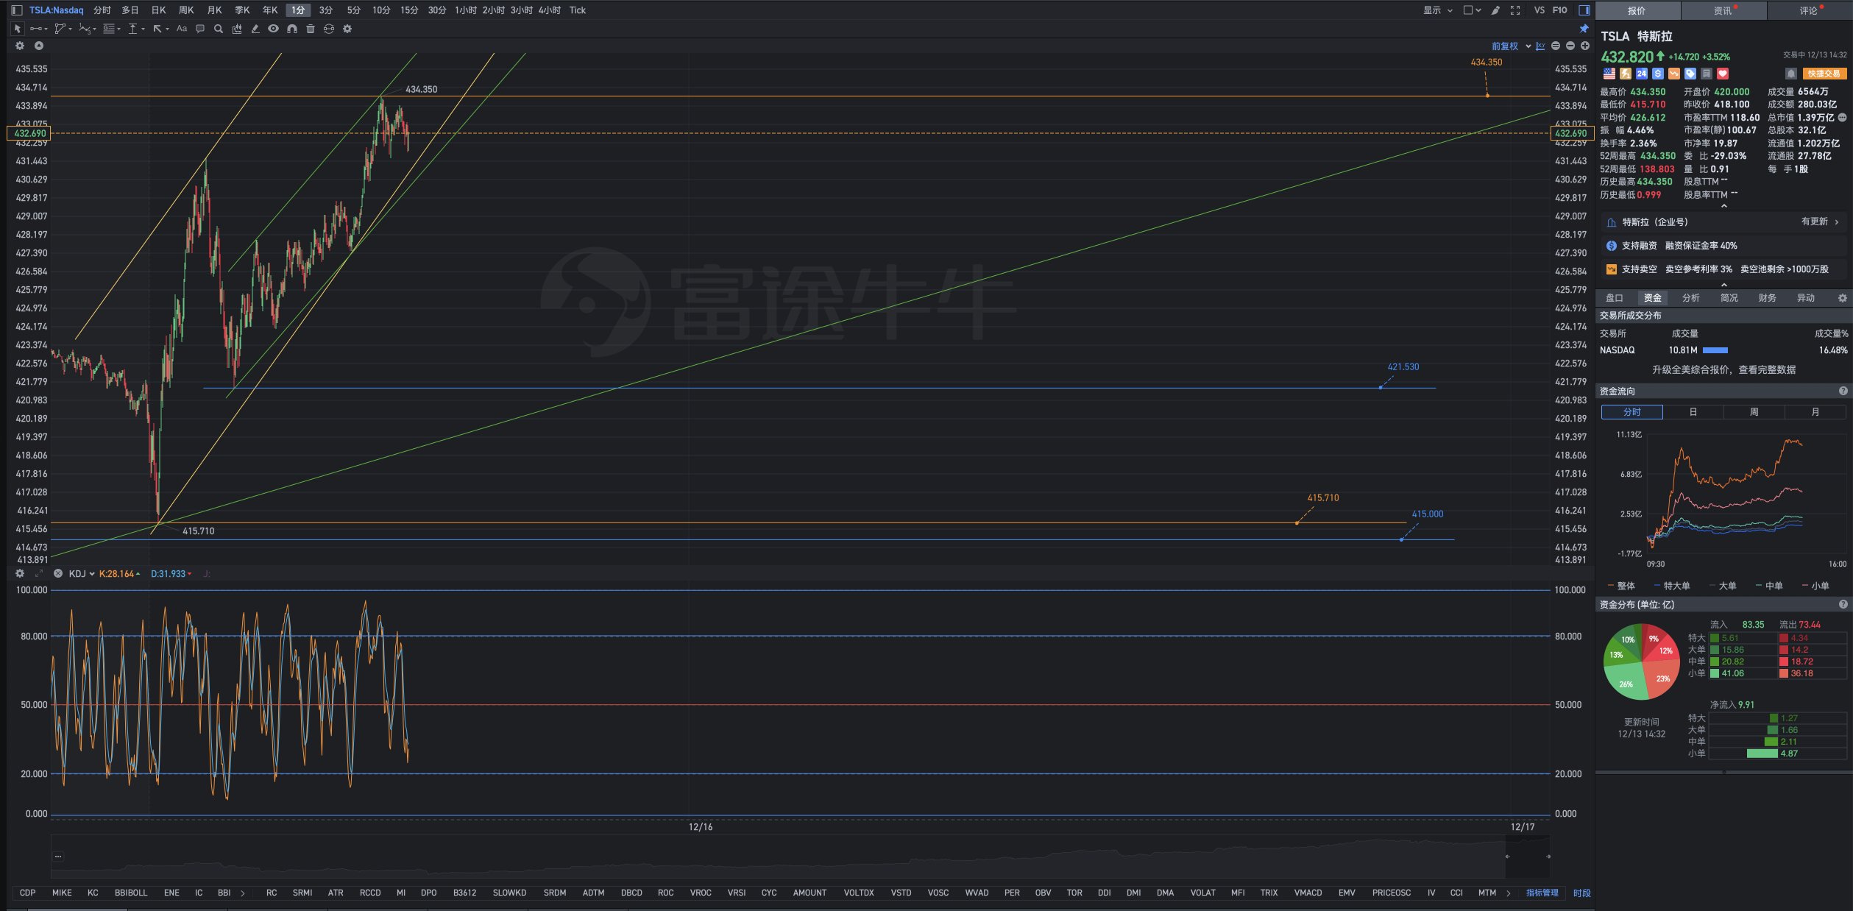This screenshot has width=1853, height=911.
Task: Switch to 5分 timeframe
Action: (354, 10)
